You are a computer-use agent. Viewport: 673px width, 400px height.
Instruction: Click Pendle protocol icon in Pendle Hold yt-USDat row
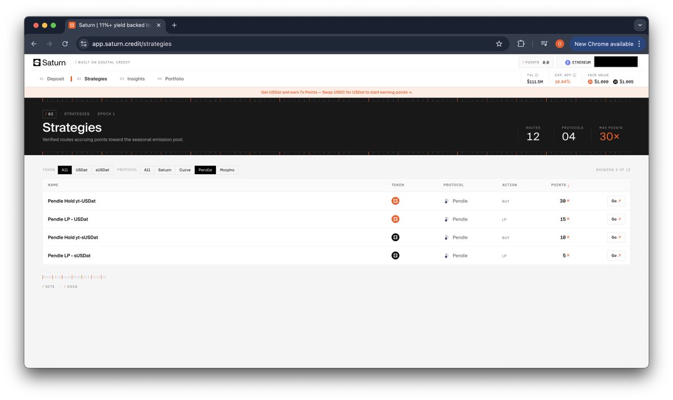coord(446,201)
